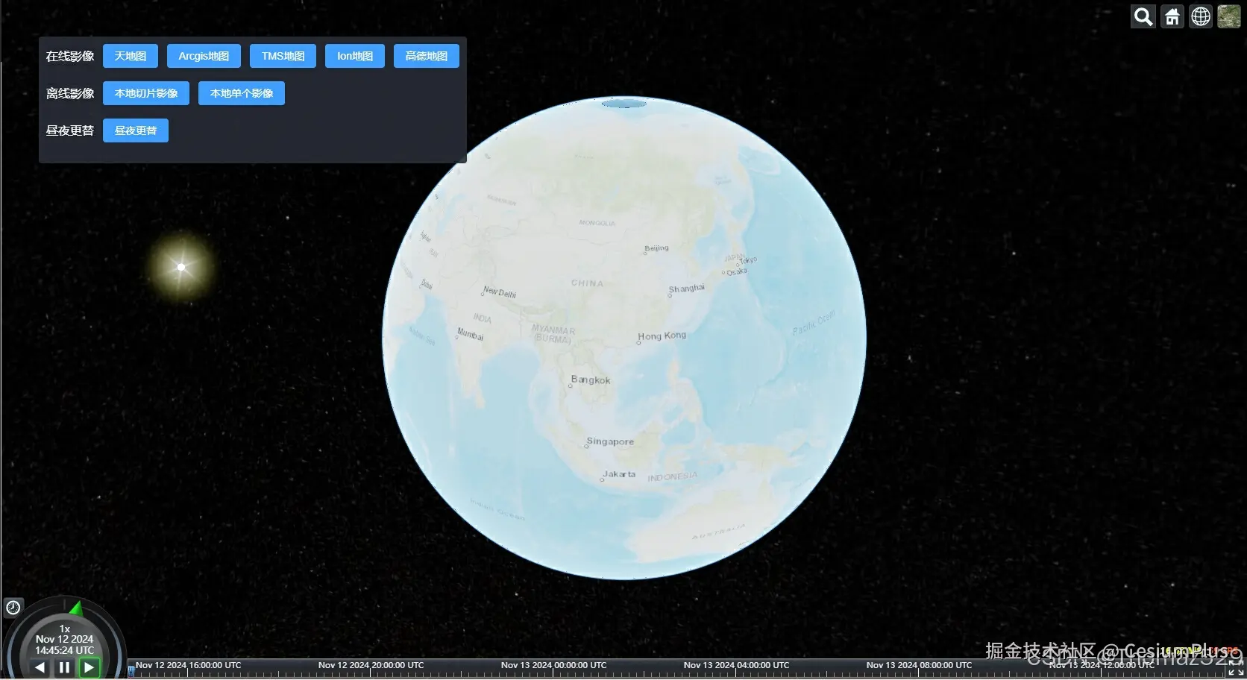The image size is (1247, 680).
Task: Click the 离线影像 row label
Action: click(x=70, y=93)
